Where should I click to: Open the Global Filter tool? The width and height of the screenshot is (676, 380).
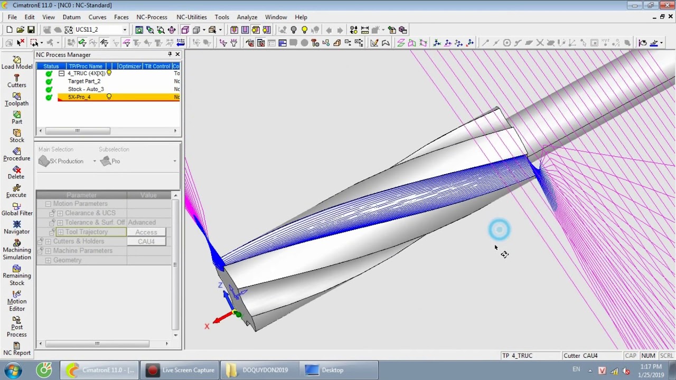pyautogui.click(x=17, y=209)
